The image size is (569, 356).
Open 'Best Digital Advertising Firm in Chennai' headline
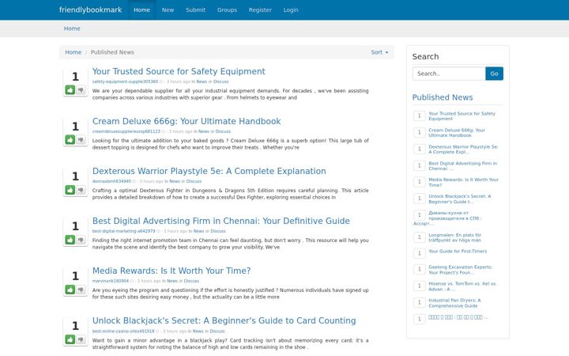pyautogui.click(x=221, y=221)
